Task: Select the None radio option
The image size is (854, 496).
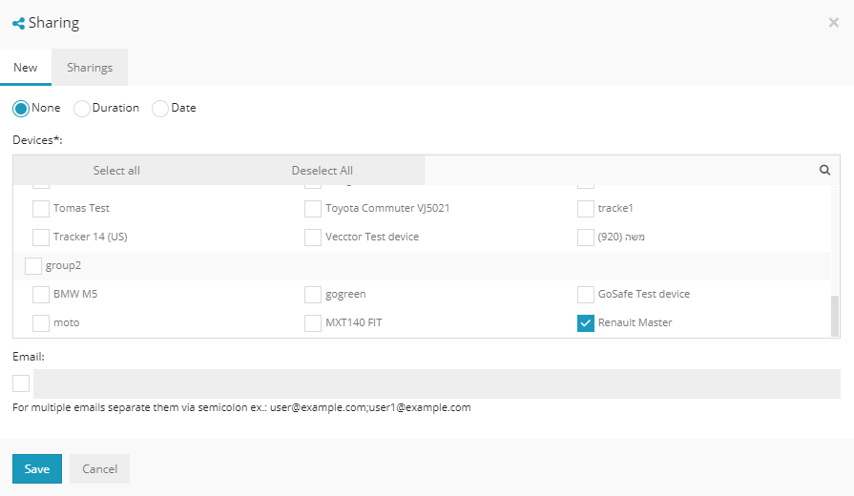Action: [x=21, y=109]
